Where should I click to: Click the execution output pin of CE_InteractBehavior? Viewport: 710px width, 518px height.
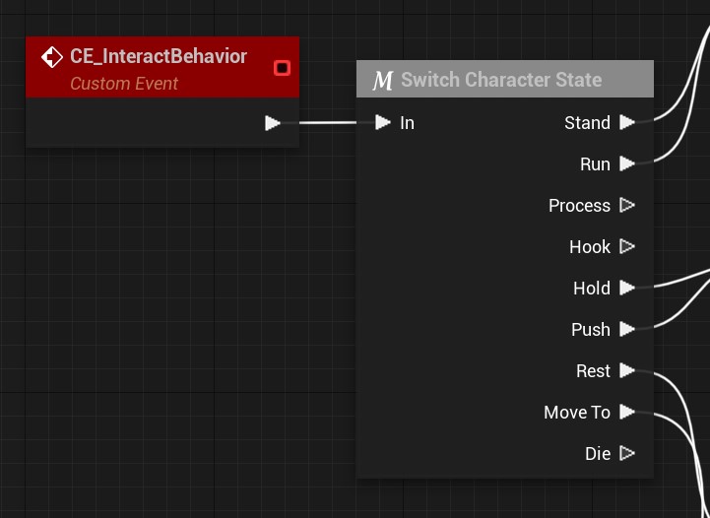pos(273,123)
